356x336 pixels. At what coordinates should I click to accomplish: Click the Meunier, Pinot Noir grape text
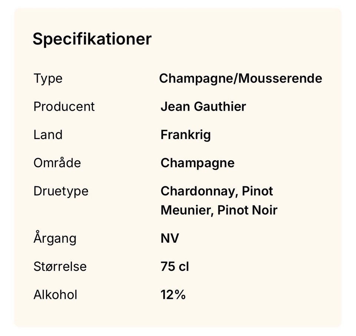[219, 210]
